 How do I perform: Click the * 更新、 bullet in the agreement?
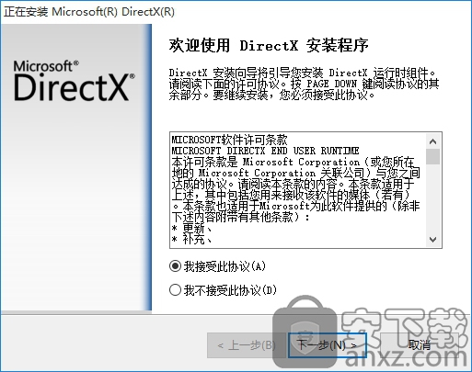tap(192, 228)
